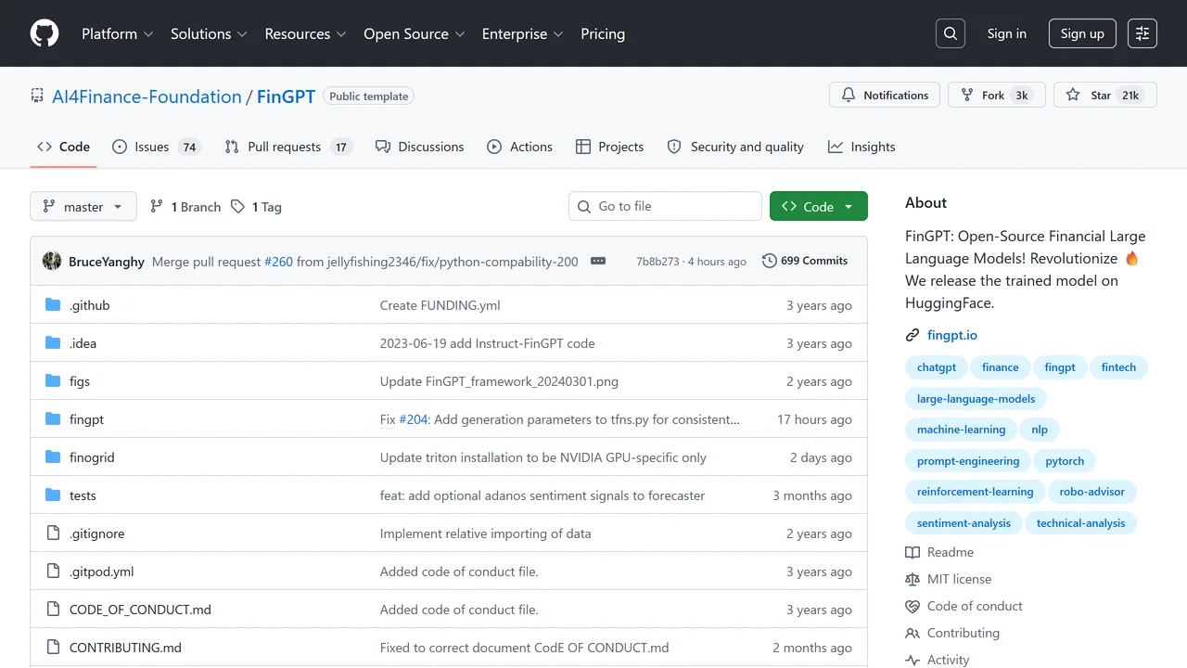Image resolution: width=1187 pixels, height=668 pixels.
Task: Open the Discussions tab
Action: (419, 147)
